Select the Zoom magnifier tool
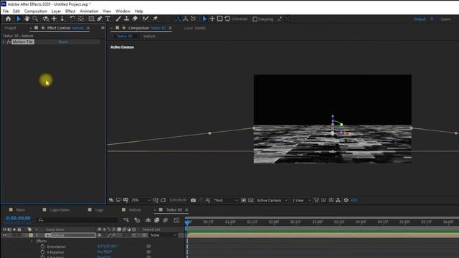 point(35,19)
